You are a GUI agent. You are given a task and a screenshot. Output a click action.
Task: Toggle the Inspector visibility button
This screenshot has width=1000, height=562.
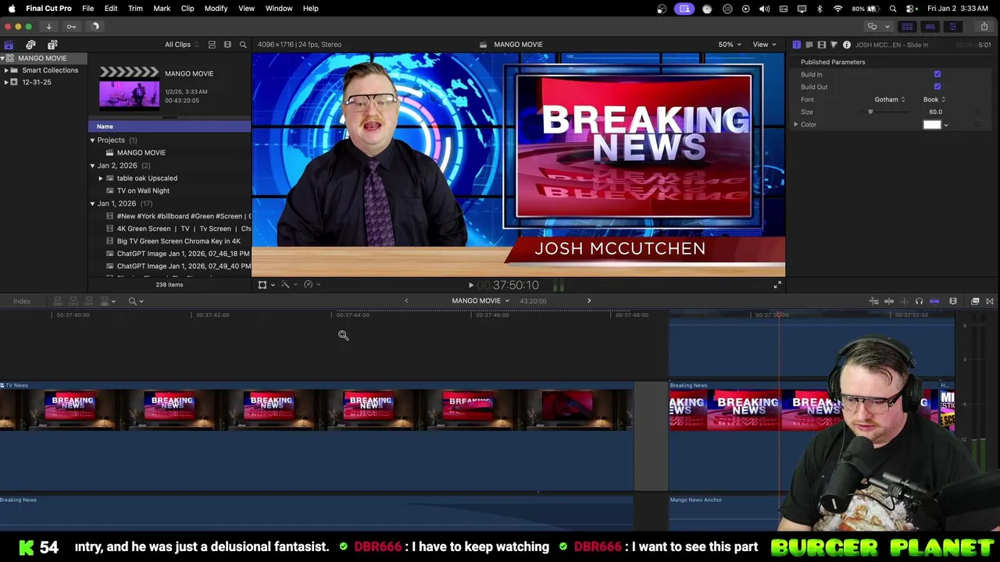pyautogui.click(x=952, y=27)
